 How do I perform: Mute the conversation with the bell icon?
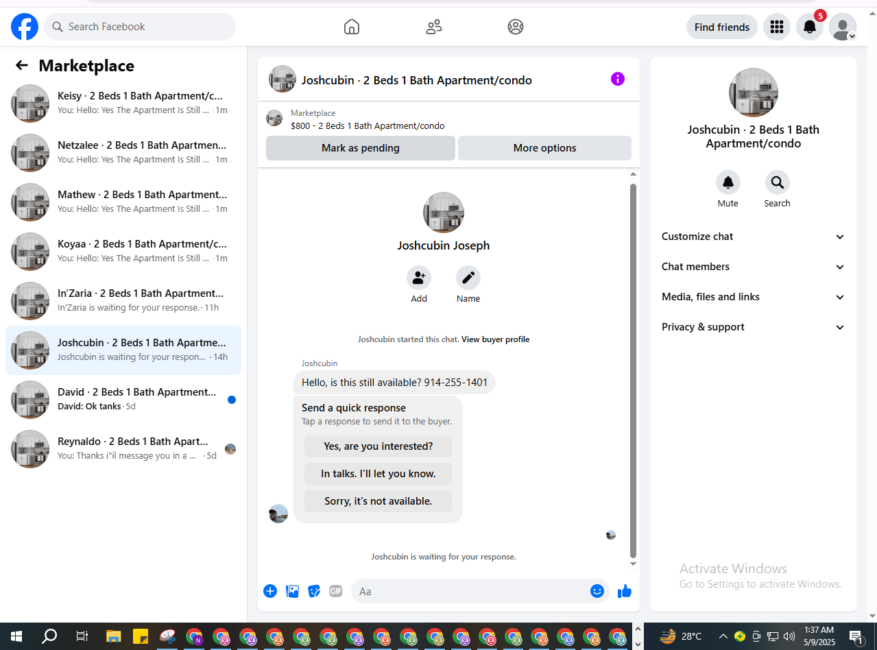coord(728,182)
